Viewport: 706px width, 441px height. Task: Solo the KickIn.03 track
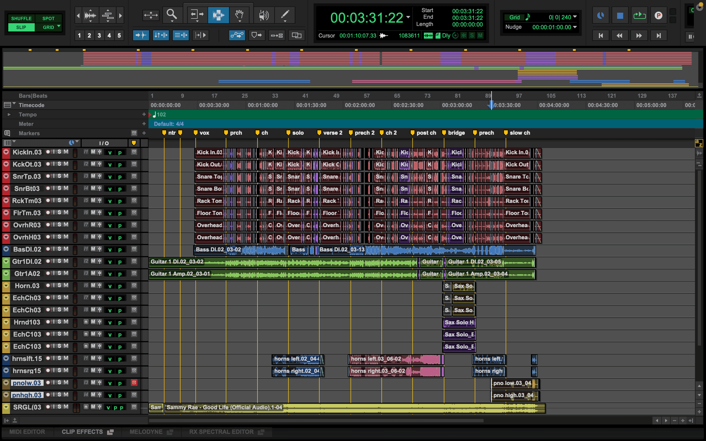(59, 152)
